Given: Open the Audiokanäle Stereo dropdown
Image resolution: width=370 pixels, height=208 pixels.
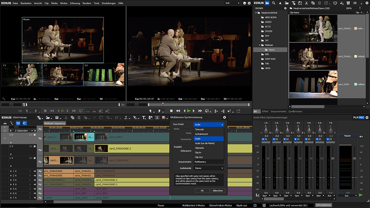Looking at the screenshot, I should point(209,168).
